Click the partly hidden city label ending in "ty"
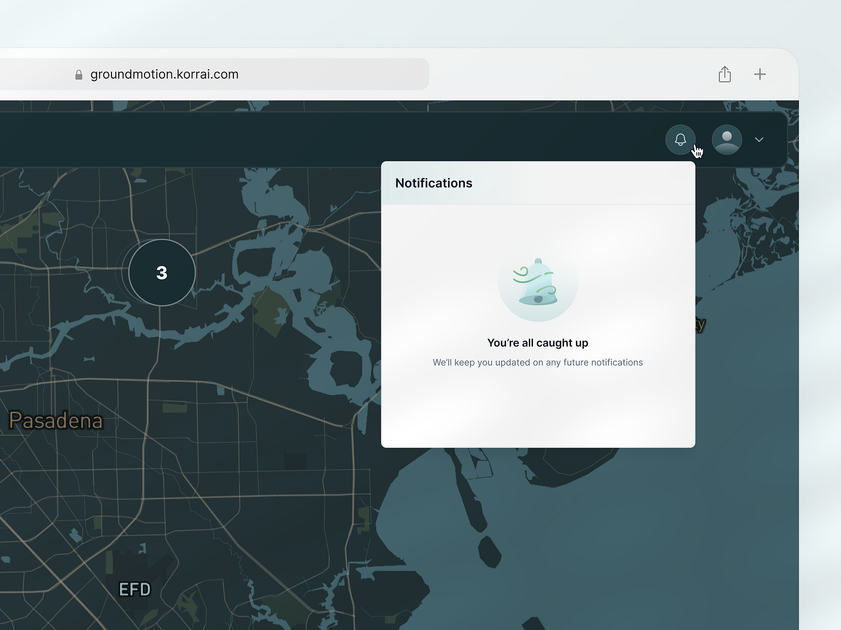Image resolution: width=841 pixels, height=630 pixels. (700, 324)
